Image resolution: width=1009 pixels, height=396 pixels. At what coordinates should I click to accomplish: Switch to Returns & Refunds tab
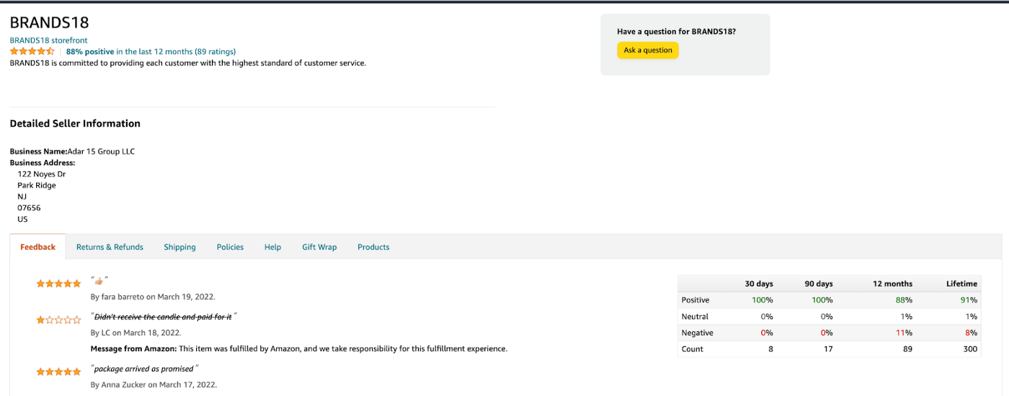coord(110,247)
